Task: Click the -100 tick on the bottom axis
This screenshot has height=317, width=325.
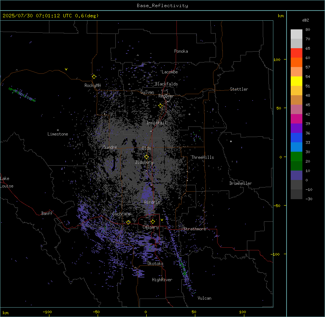Action: point(47,312)
